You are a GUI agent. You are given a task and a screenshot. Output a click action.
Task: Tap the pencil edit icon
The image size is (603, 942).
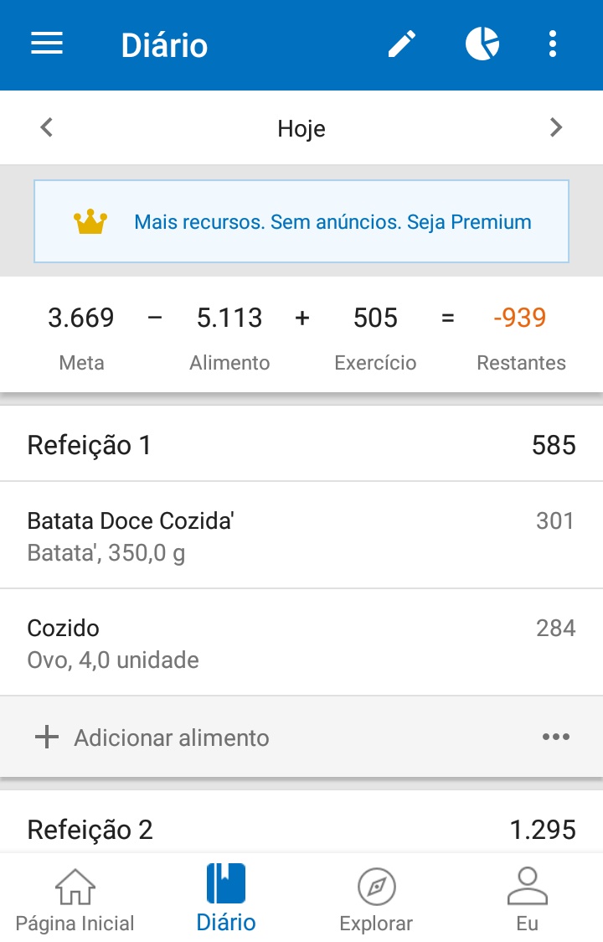tap(402, 44)
